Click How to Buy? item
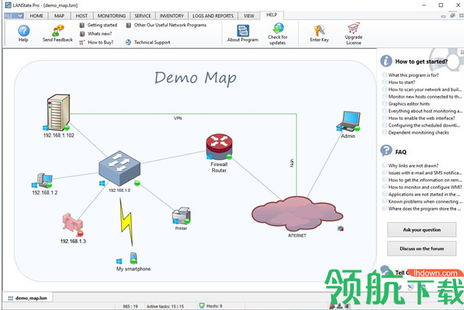 pos(96,43)
